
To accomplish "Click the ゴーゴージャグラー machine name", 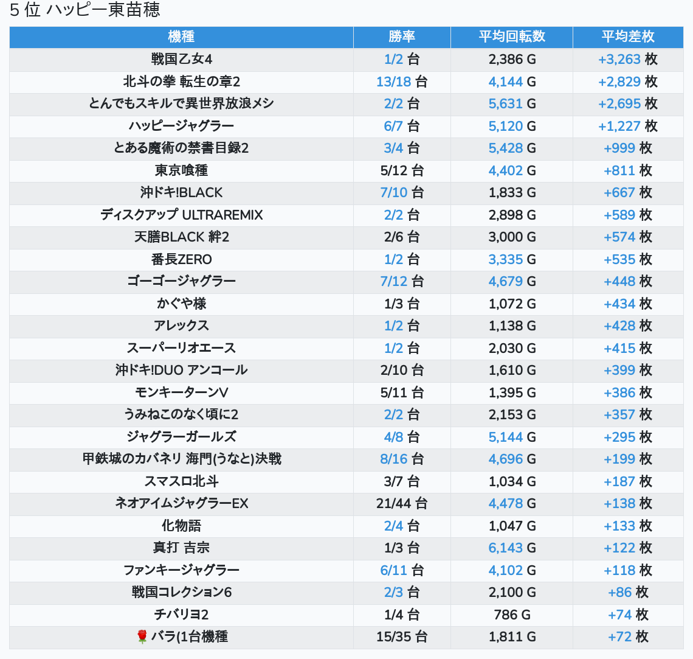I will (181, 281).
